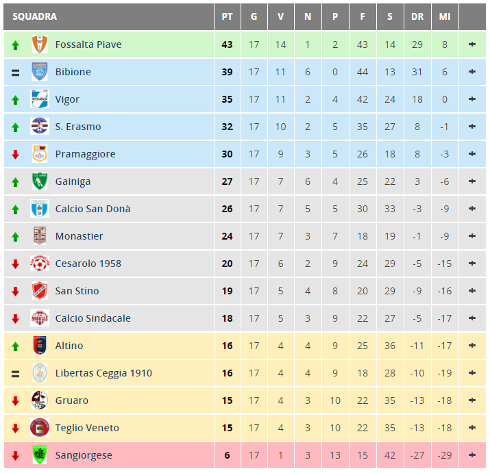Screen dimensions: 490x473
Task: Select the Teglio Veneto round crest
Action: point(40,427)
